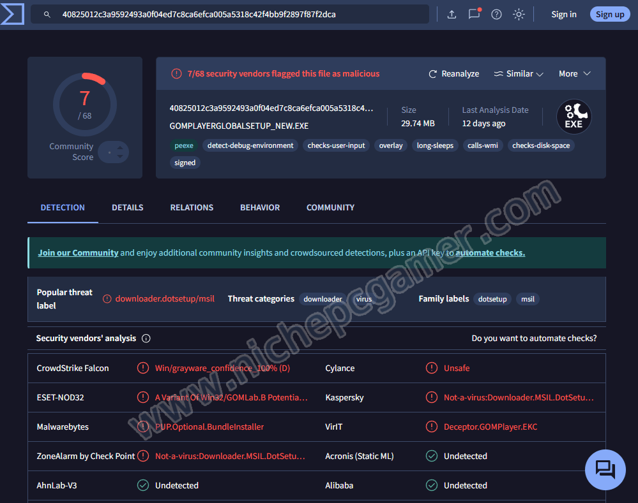
Task: Click the popular threat label alert icon
Action: tap(107, 299)
